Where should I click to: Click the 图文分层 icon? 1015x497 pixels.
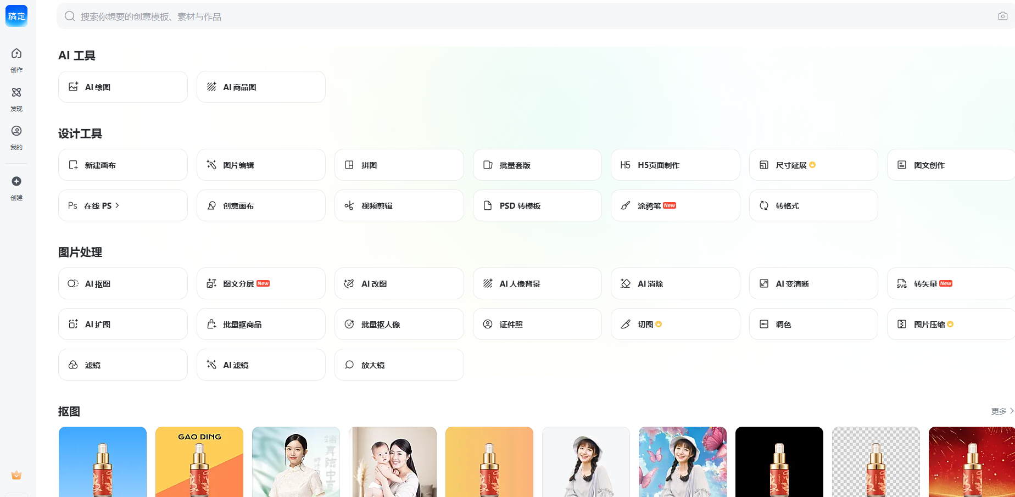coord(211,283)
